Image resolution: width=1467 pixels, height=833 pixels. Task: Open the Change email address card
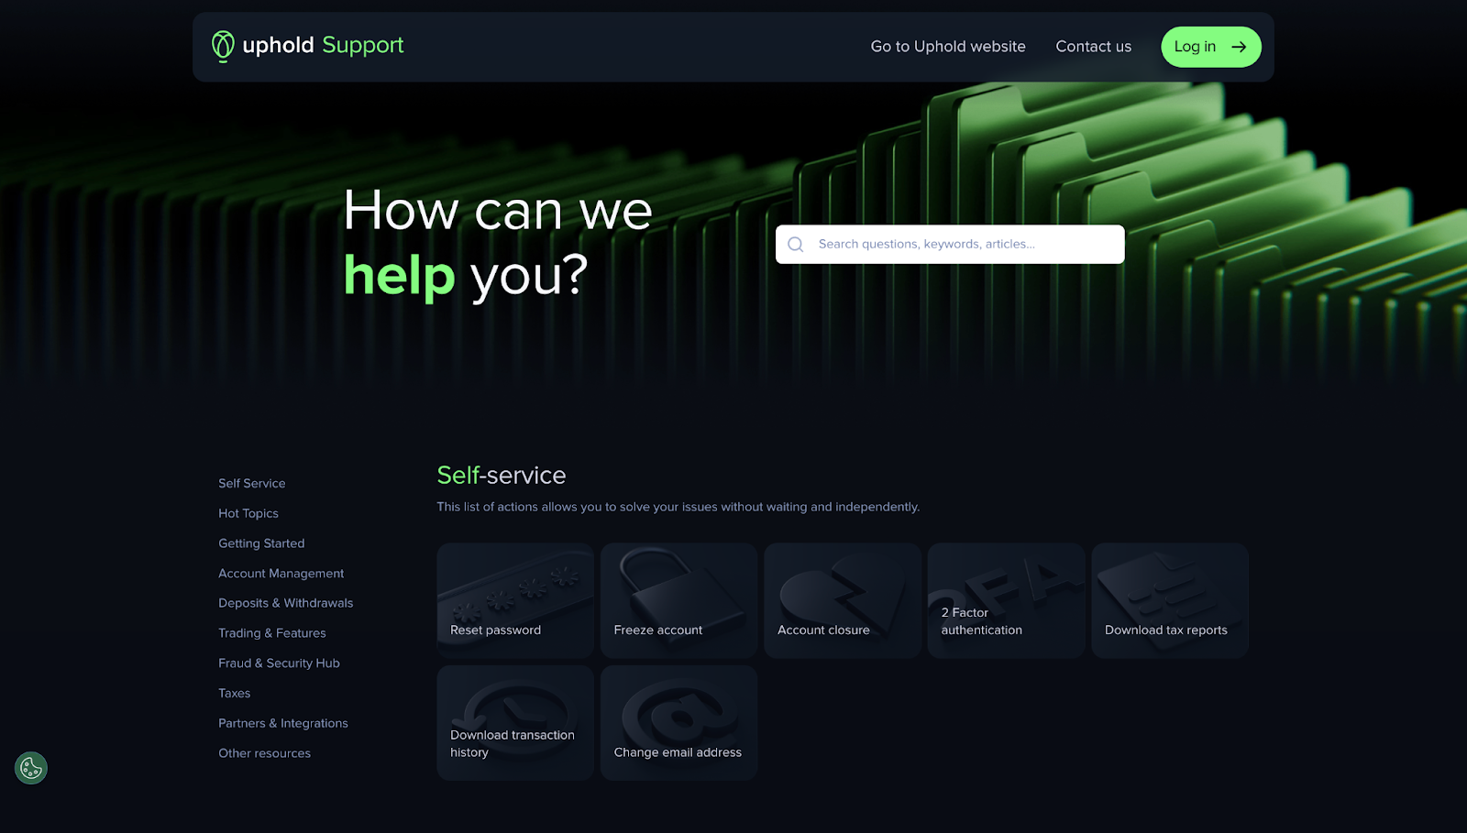click(679, 723)
